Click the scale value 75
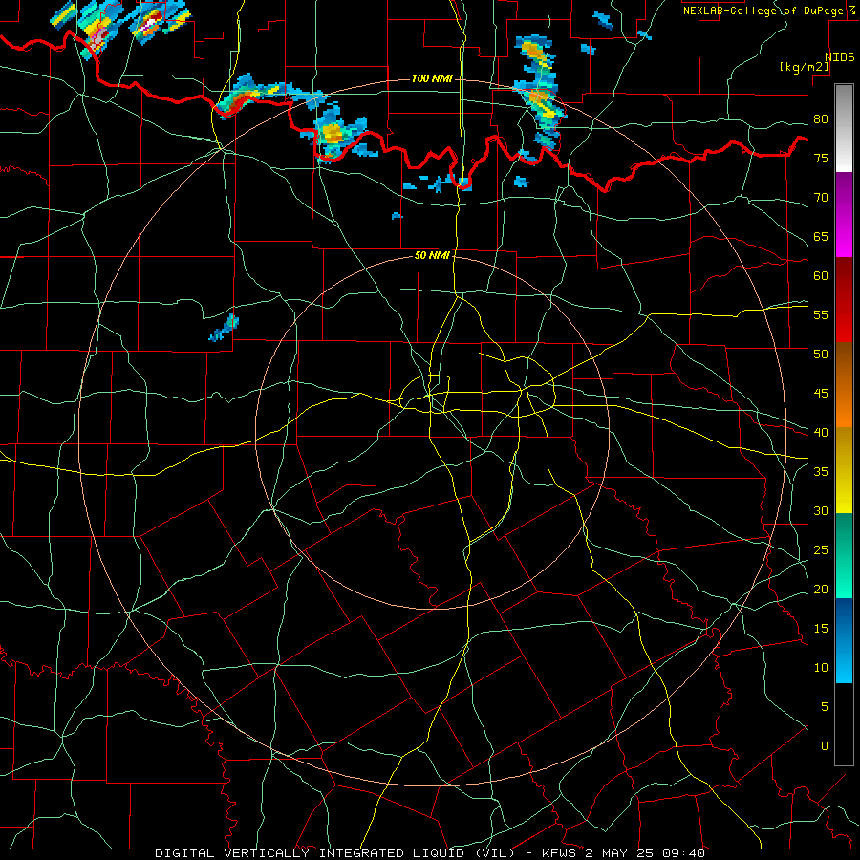 (x=821, y=159)
